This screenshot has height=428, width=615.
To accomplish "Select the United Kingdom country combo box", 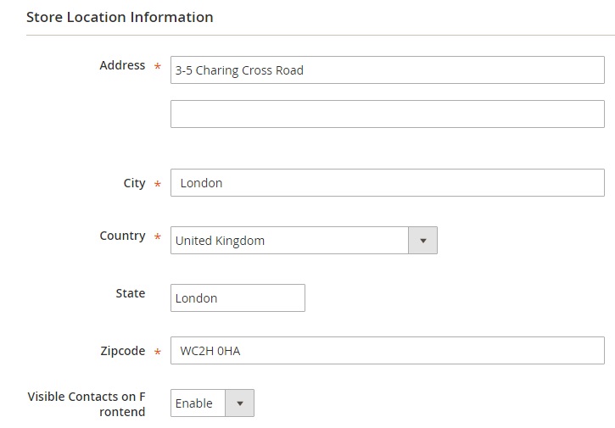I will tap(304, 240).
